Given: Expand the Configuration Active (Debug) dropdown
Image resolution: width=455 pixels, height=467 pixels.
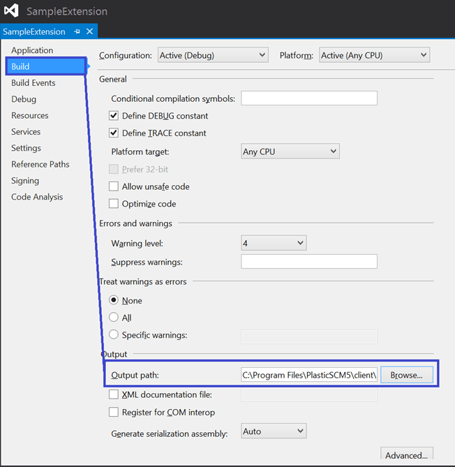Looking at the screenshot, I should (x=213, y=55).
